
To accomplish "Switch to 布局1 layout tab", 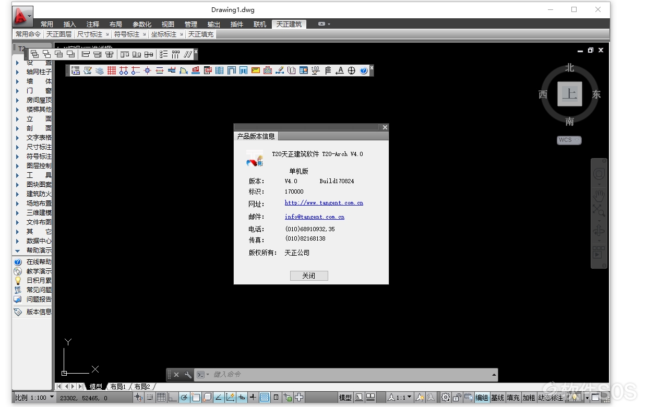I will coord(118,387).
